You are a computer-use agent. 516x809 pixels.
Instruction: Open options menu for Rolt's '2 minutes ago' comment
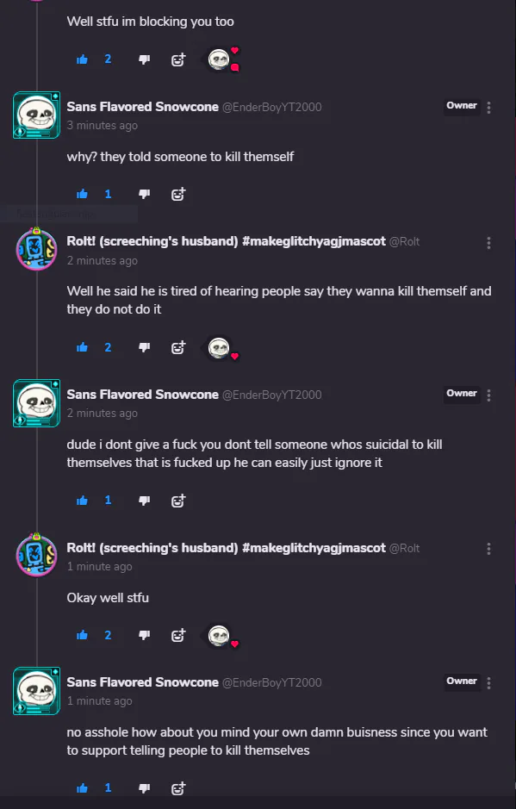[x=488, y=243]
